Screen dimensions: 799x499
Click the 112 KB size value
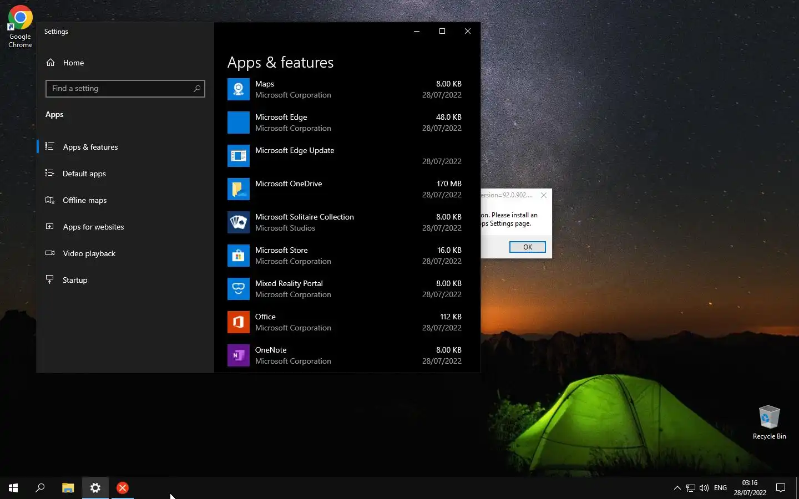(x=451, y=317)
